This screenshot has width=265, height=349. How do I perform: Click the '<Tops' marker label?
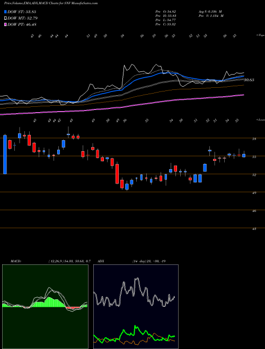point(260,35)
